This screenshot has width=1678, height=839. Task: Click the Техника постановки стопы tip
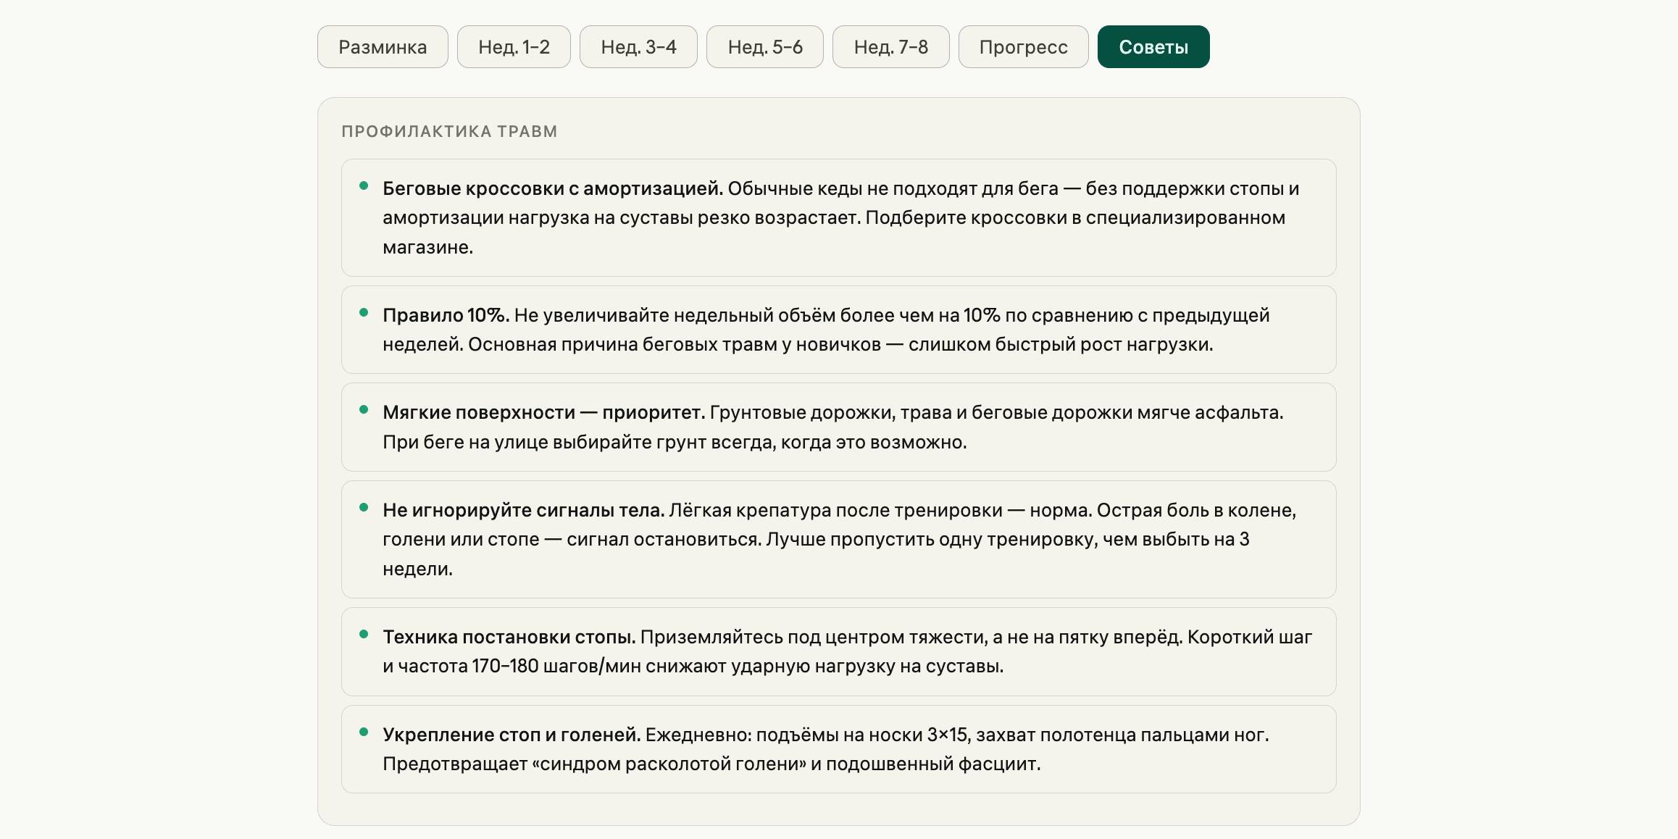tap(838, 651)
